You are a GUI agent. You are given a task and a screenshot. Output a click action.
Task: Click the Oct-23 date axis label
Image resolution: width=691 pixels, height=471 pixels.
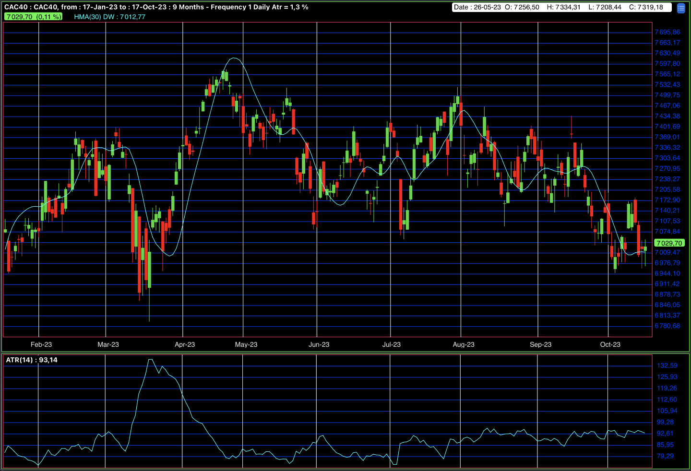[610, 344]
